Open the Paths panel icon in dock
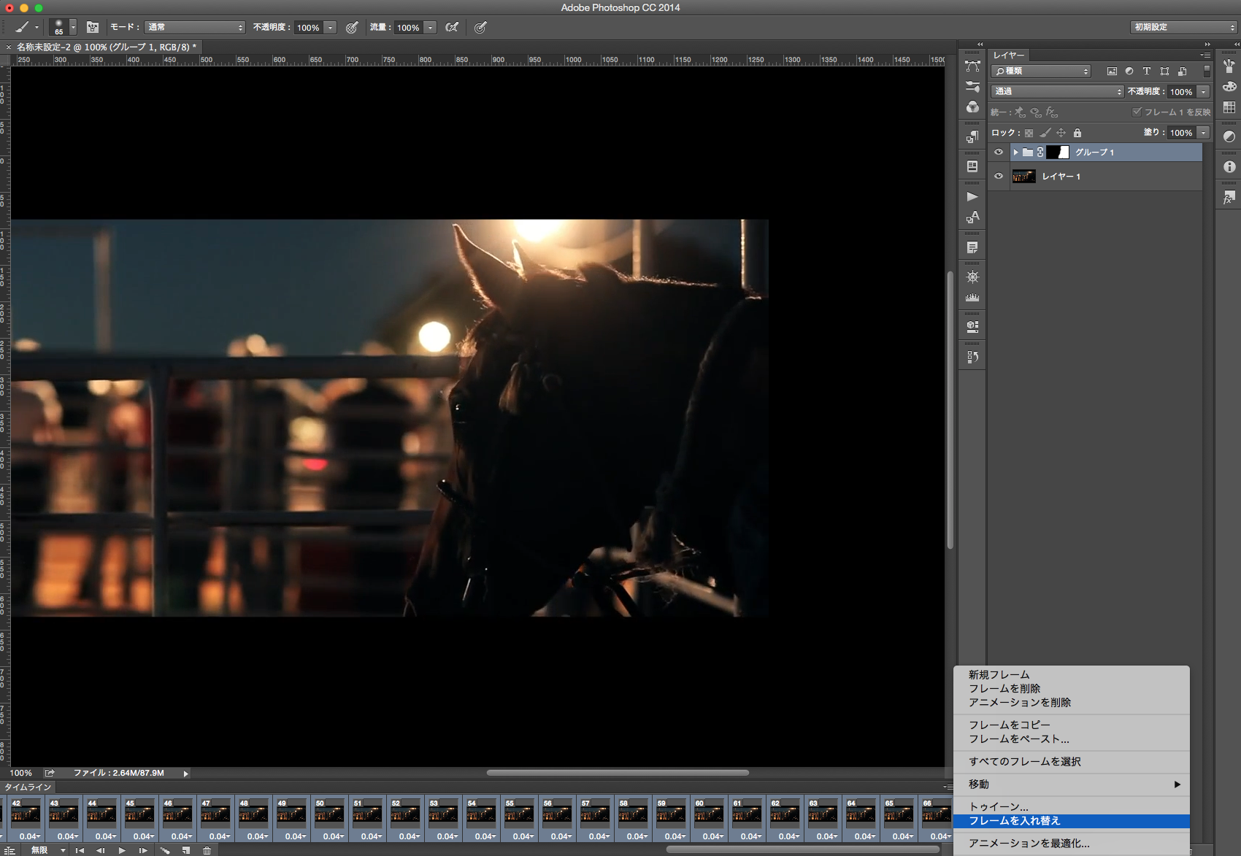This screenshot has height=856, width=1241. (x=972, y=66)
